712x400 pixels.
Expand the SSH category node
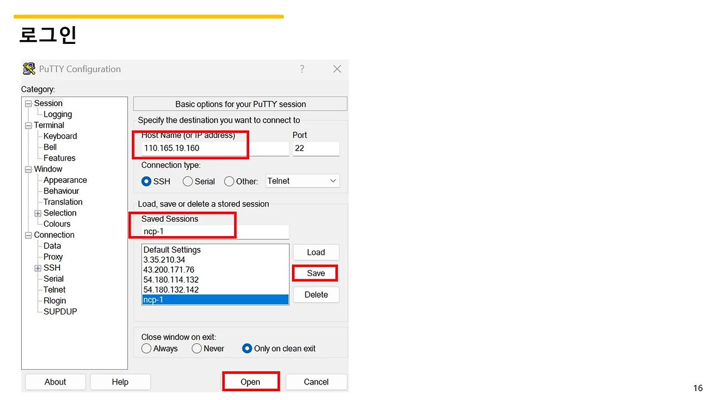point(38,268)
